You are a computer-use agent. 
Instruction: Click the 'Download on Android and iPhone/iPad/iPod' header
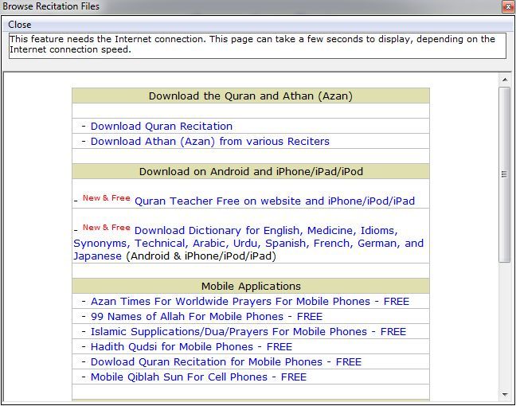point(251,172)
